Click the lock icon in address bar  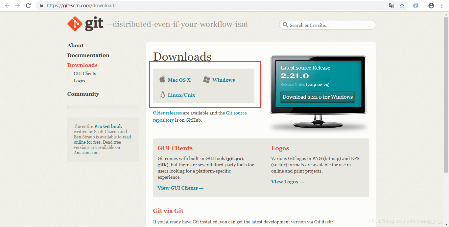[x=41, y=6]
